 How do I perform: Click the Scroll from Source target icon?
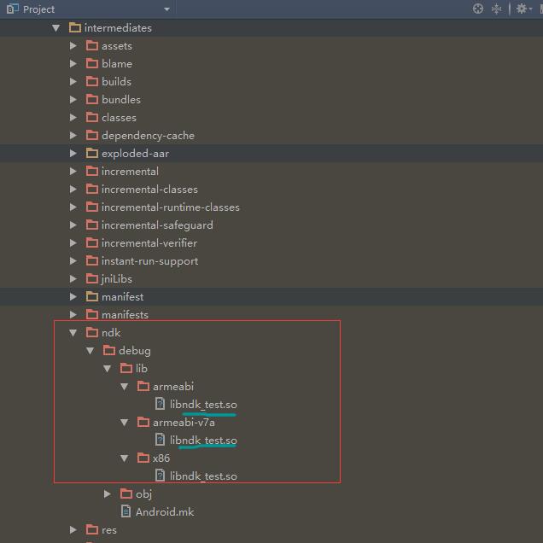click(x=478, y=9)
